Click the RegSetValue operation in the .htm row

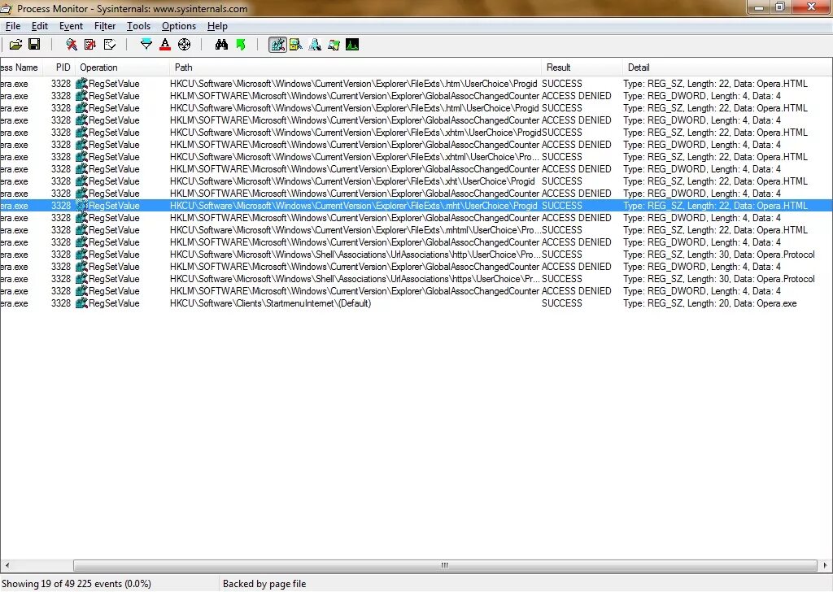114,84
